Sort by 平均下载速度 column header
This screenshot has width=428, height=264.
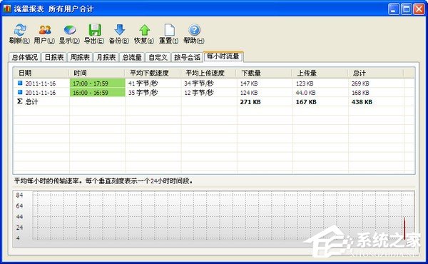[x=153, y=73]
